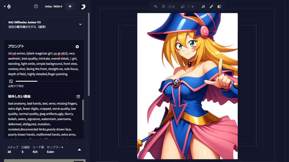Click the generated Dark Magician Girl image
Viewport: 289px width, 162px height.
pos(188,86)
